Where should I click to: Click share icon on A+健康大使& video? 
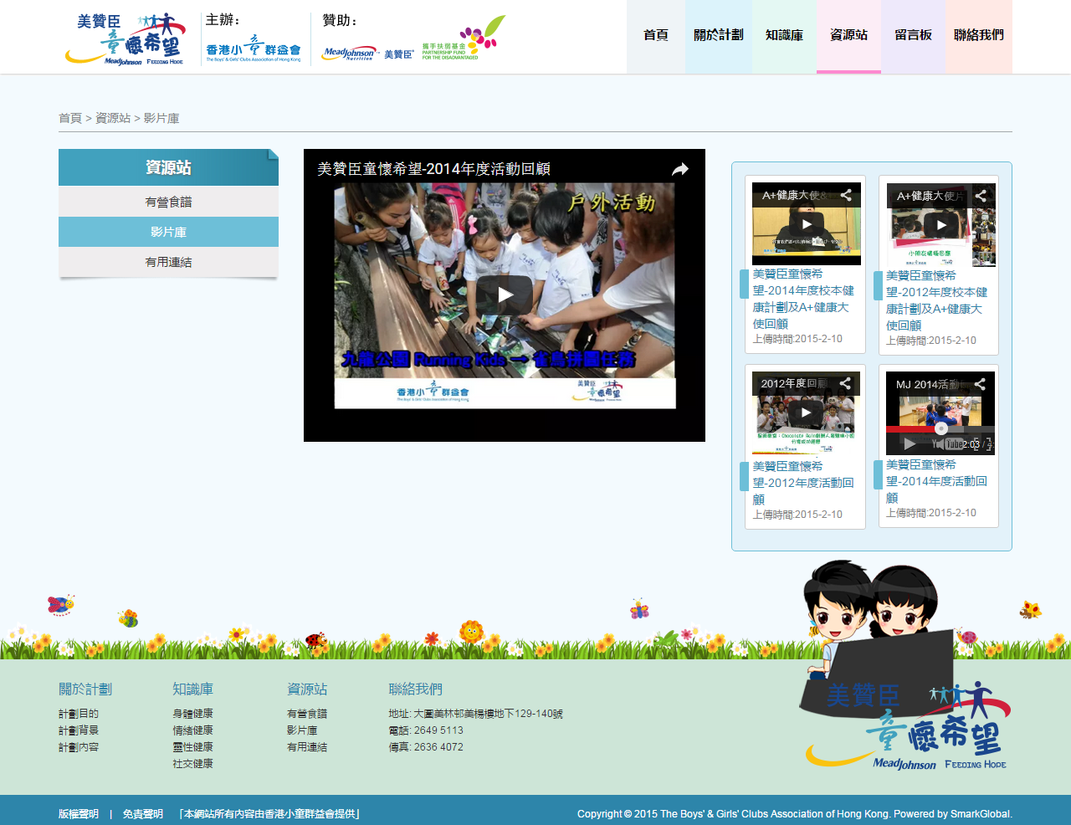tap(846, 195)
